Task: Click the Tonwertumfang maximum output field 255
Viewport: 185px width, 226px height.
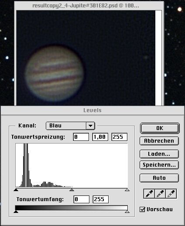Action: tap(101, 199)
